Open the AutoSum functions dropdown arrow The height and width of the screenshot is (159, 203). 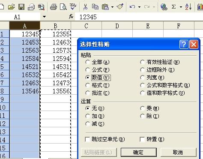pos(181,7)
